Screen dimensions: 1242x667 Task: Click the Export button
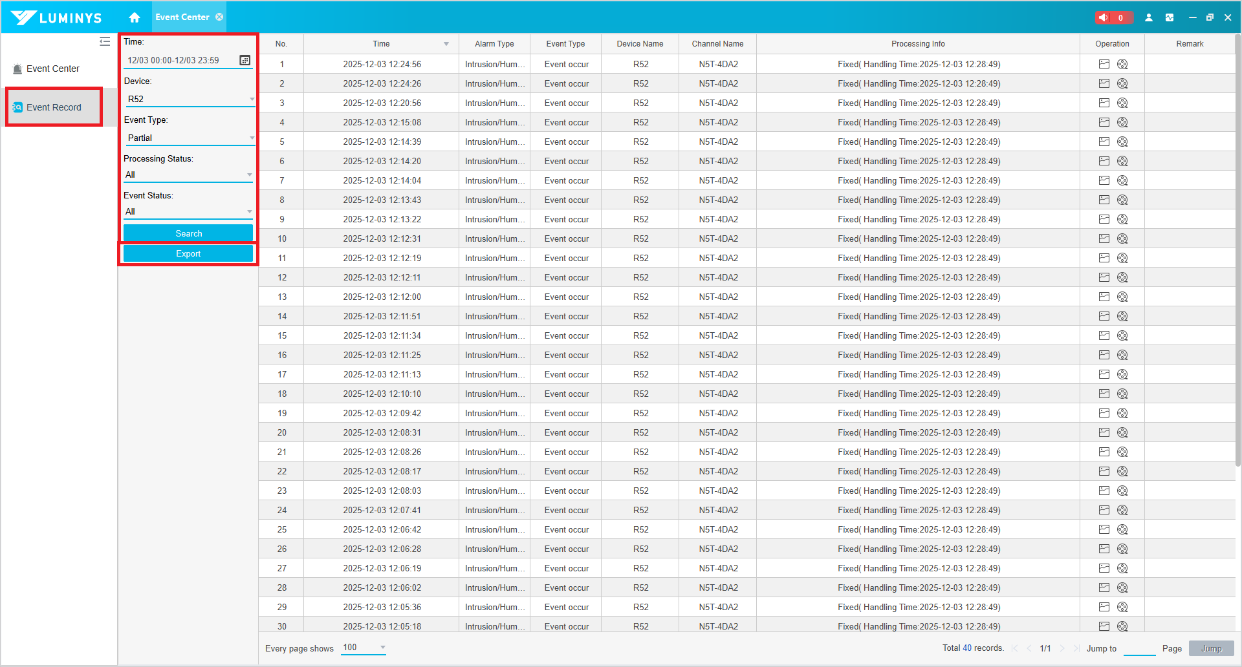(x=188, y=253)
